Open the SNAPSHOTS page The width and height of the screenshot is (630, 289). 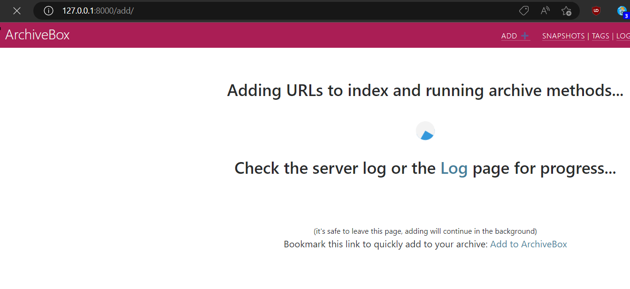click(563, 36)
